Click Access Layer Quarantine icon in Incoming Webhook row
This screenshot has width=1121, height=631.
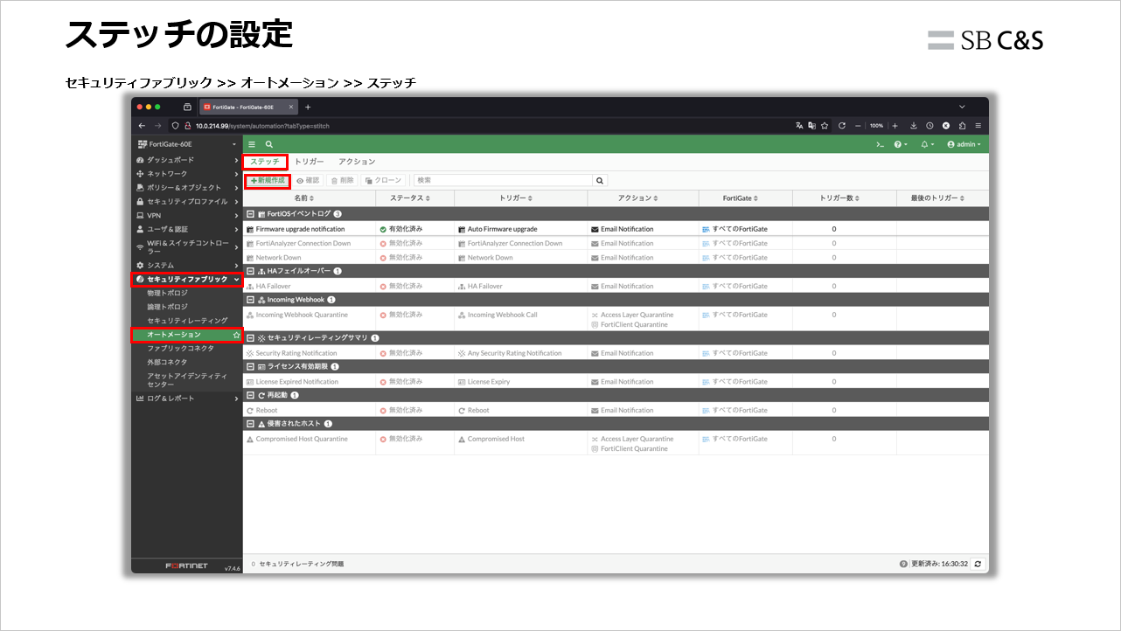[595, 315]
